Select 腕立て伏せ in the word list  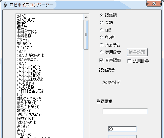tap(26, 119)
